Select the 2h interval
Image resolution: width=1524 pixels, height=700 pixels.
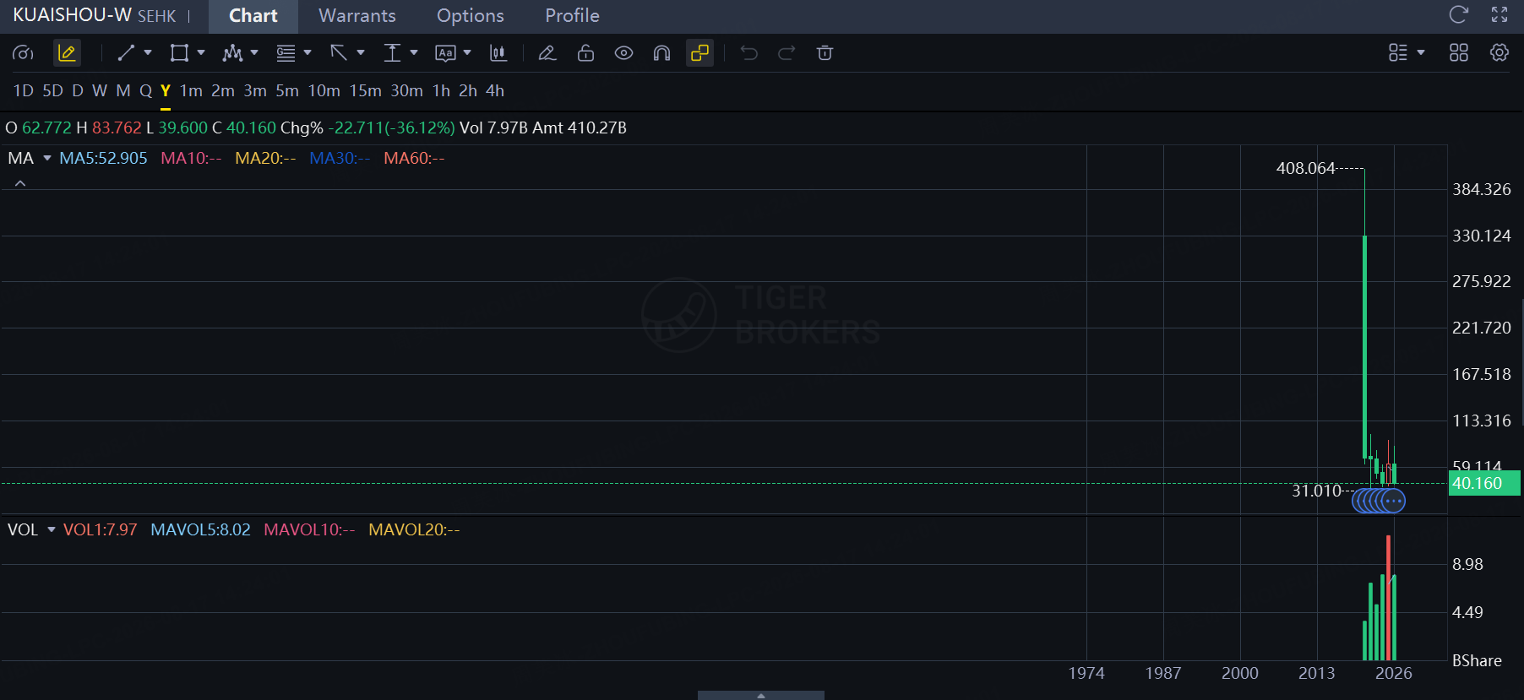pyautogui.click(x=468, y=90)
